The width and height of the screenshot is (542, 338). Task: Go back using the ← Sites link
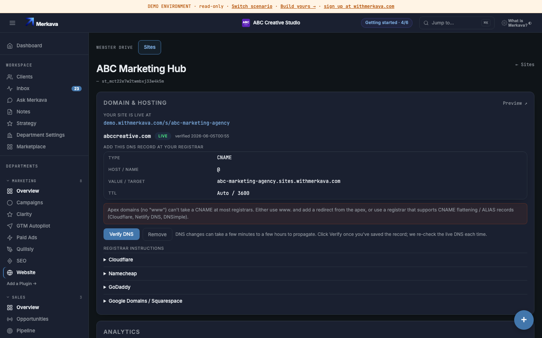(525, 65)
